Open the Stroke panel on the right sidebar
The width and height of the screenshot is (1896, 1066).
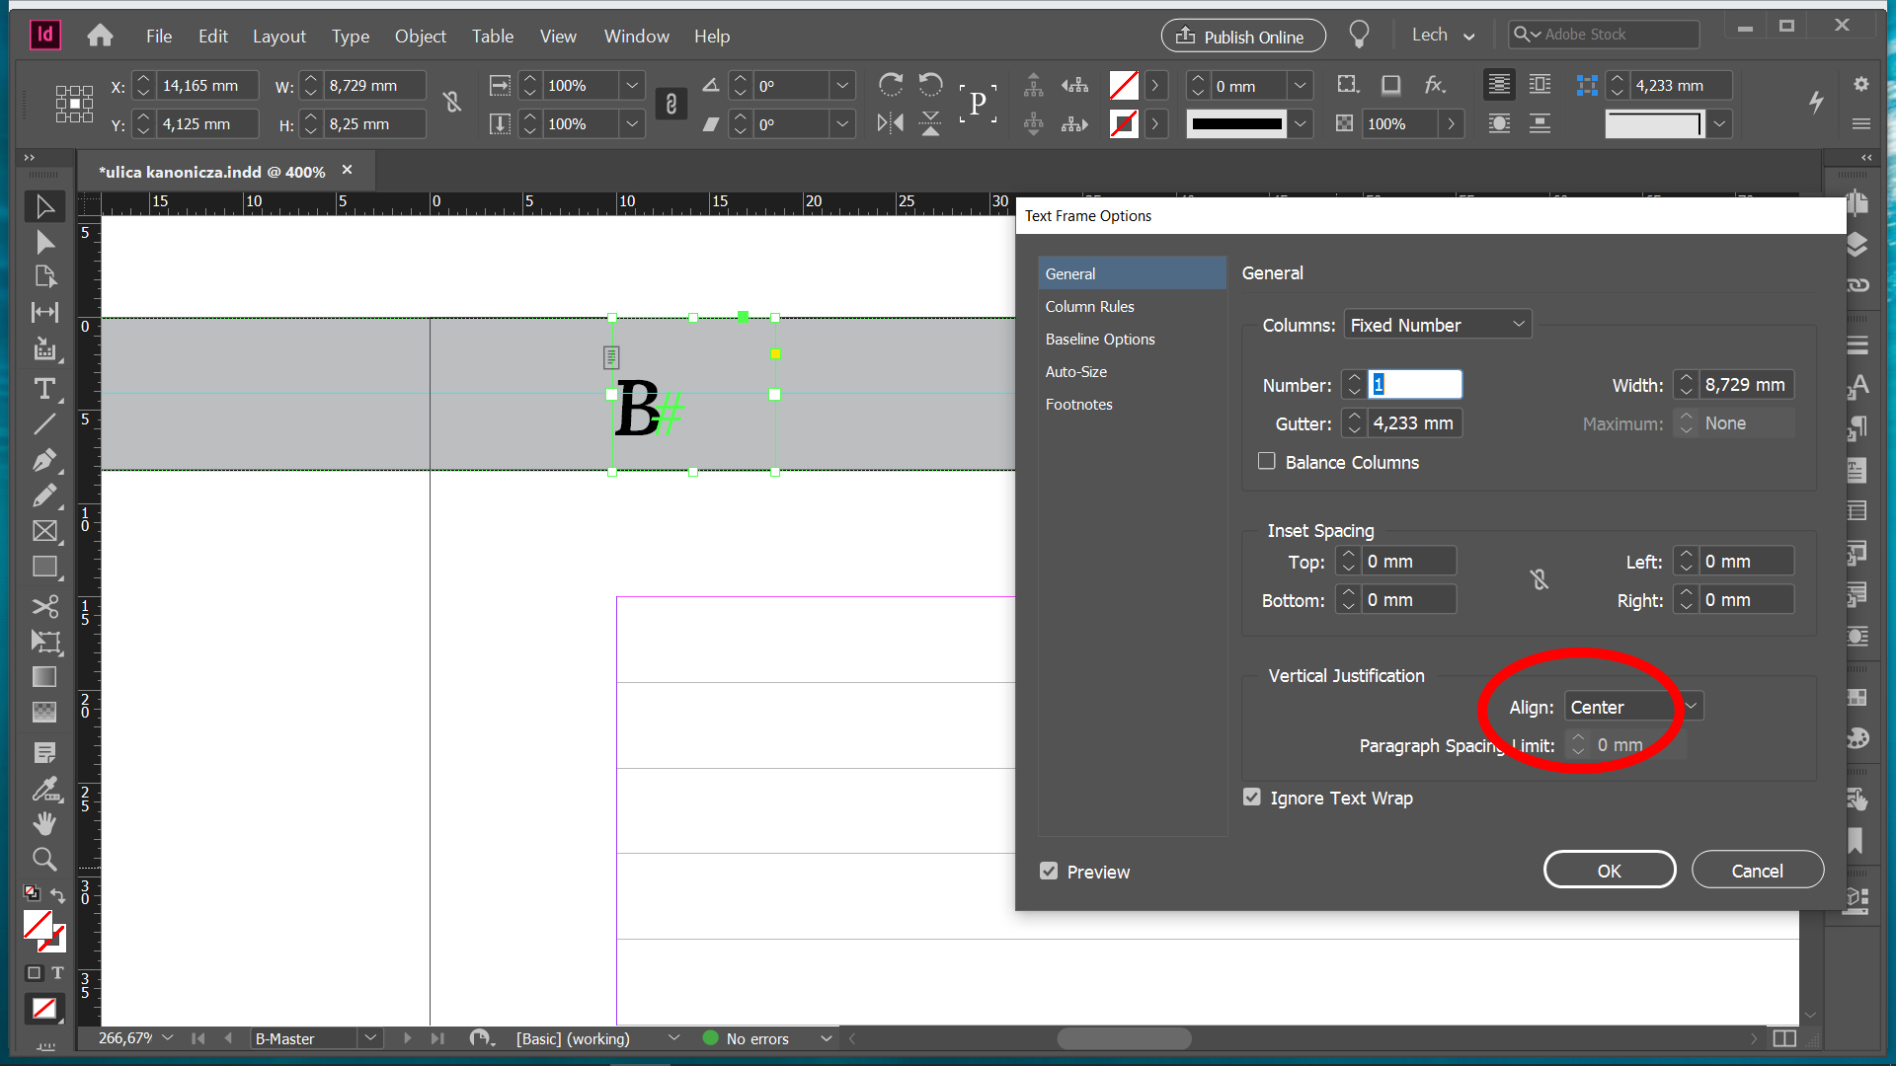(x=1858, y=345)
